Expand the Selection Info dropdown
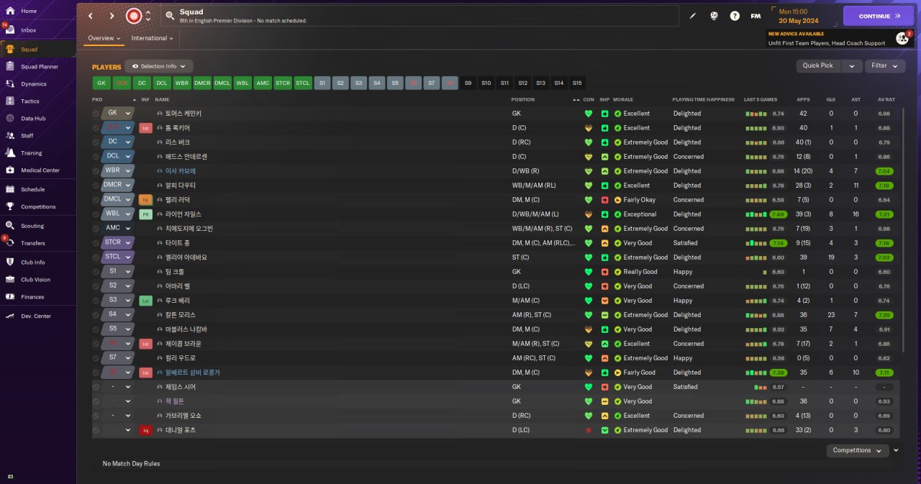Viewport: 921px width, 484px height. click(x=159, y=66)
